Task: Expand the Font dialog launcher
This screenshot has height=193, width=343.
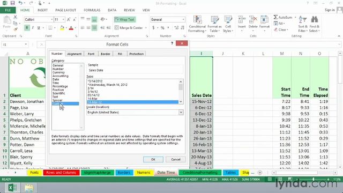Action: point(76,36)
